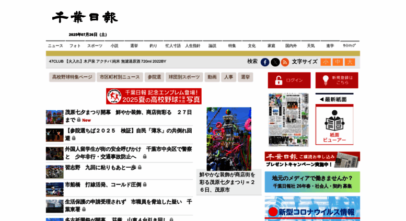The image size is (406, 221).
Task: Open the 進学 menu
Action: click(x=330, y=45)
